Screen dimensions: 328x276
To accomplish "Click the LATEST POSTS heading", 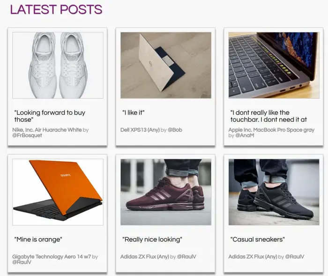I will (56, 9).
